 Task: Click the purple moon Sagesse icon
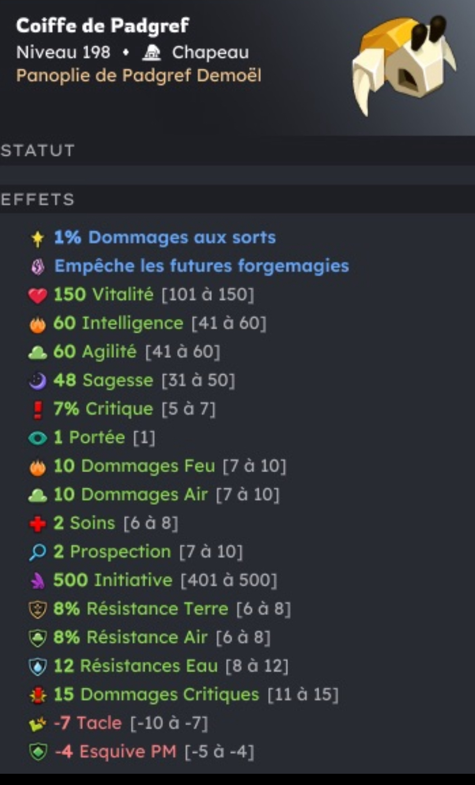coord(38,381)
